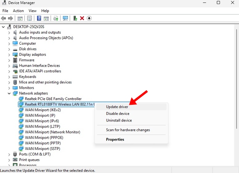
Task: Select Realtek PCIe GbE Family Controller
Action: point(53,99)
